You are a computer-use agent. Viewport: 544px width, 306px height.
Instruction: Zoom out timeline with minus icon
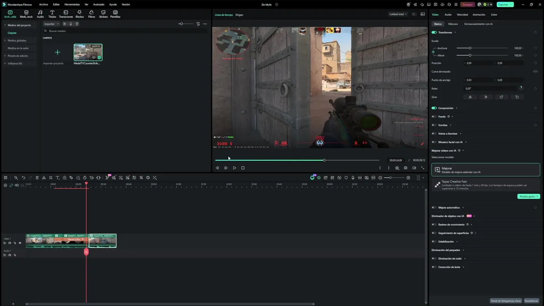[380, 178]
